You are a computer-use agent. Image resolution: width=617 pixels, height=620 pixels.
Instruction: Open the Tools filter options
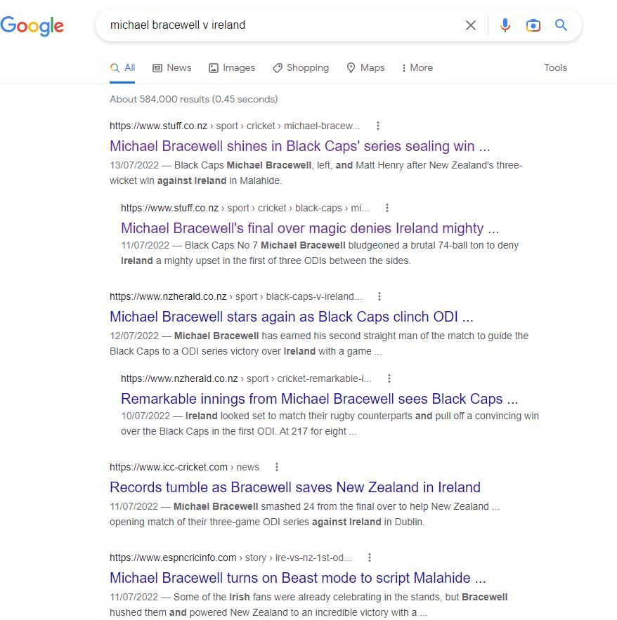click(555, 68)
